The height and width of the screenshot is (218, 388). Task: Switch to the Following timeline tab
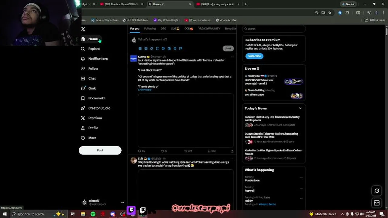(150, 29)
